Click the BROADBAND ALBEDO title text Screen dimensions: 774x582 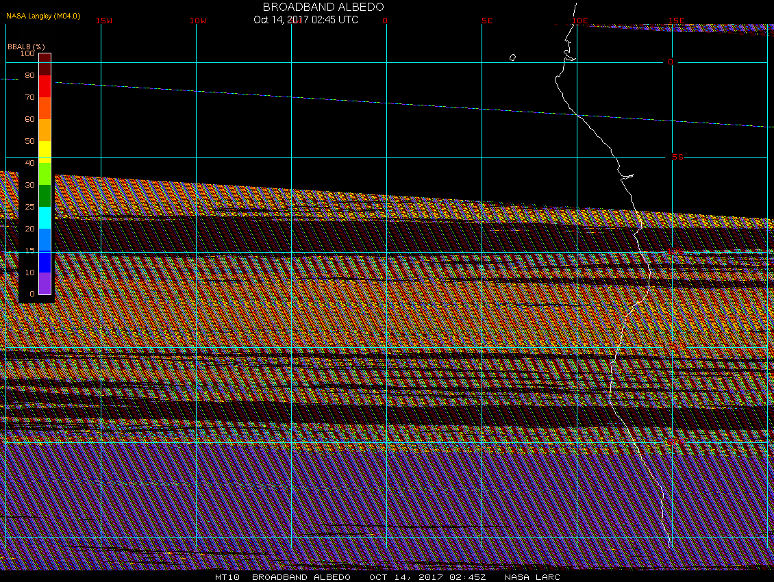coord(323,7)
